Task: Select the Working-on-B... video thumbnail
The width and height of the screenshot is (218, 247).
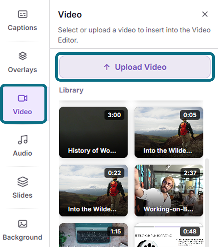Action: [x=169, y=190]
